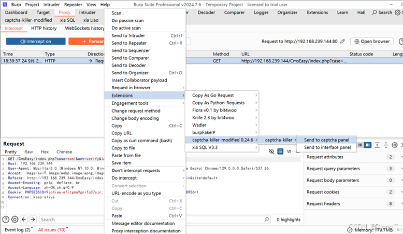Select Do active scan menu entry
The height and width of the screenshot is (234, 403).
click(145, 28)
